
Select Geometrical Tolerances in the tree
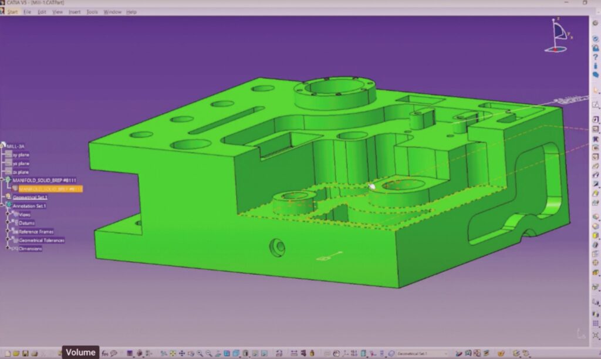[x=41, y=240]
